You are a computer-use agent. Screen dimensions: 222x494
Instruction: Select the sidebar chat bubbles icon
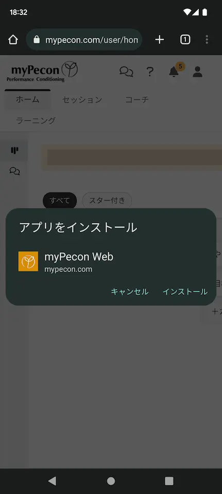pos(14,171)
